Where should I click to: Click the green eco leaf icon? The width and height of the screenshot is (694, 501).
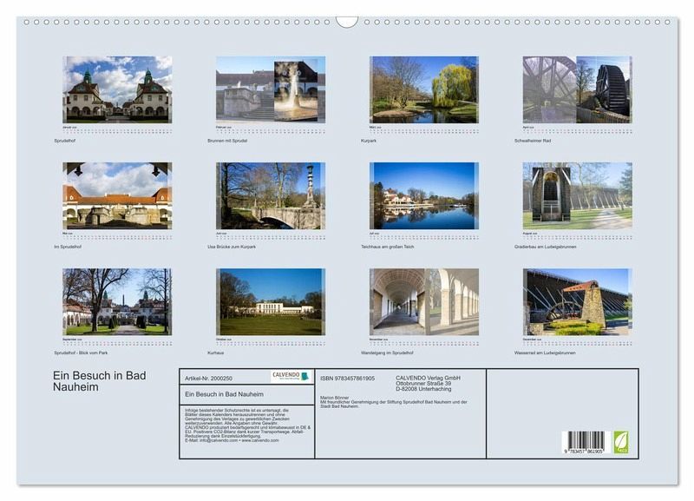[621, 442]
